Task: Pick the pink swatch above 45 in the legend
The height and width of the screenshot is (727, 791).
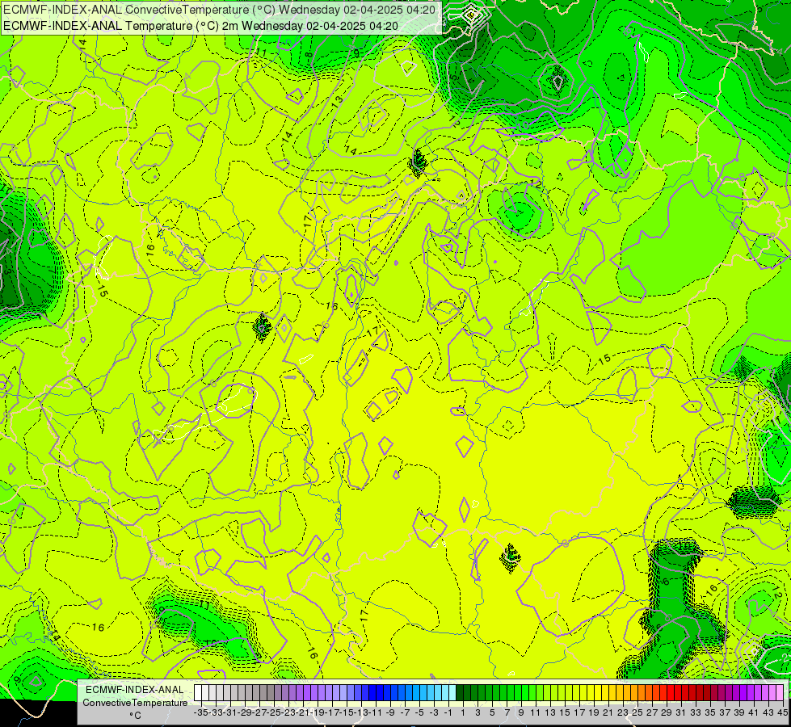Action: point(780,692)
